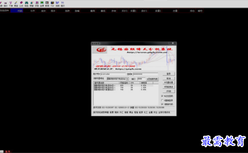Viewport: 248px width, 153px height.
Task: Click the 代码 column header
Action: click(x=17, y=11)
